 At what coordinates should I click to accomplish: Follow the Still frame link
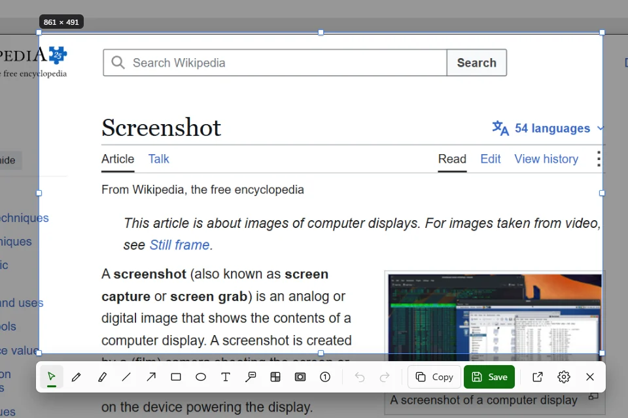coord(179,245)
